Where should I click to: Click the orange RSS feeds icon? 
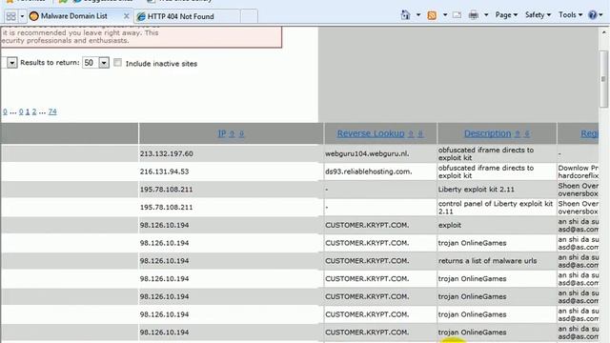[x=432, y=15]
